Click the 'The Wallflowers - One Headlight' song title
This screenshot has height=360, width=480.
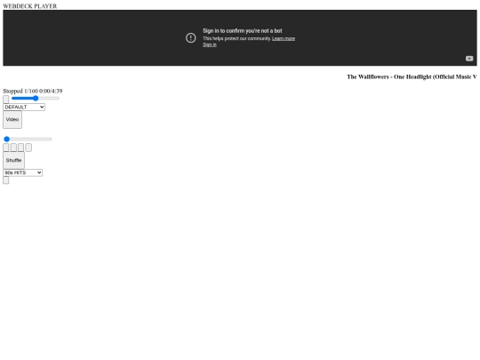point(412,76)
